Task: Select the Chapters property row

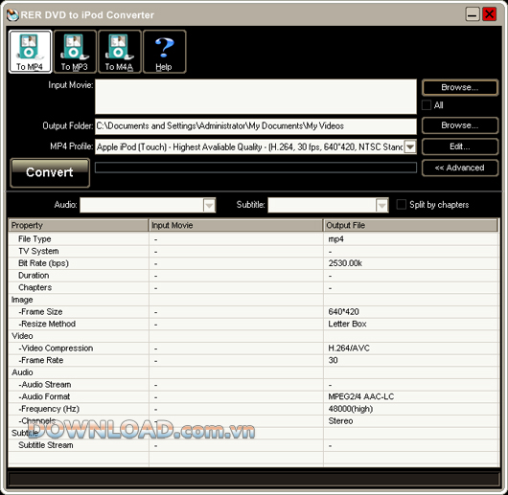Action: 253,287
